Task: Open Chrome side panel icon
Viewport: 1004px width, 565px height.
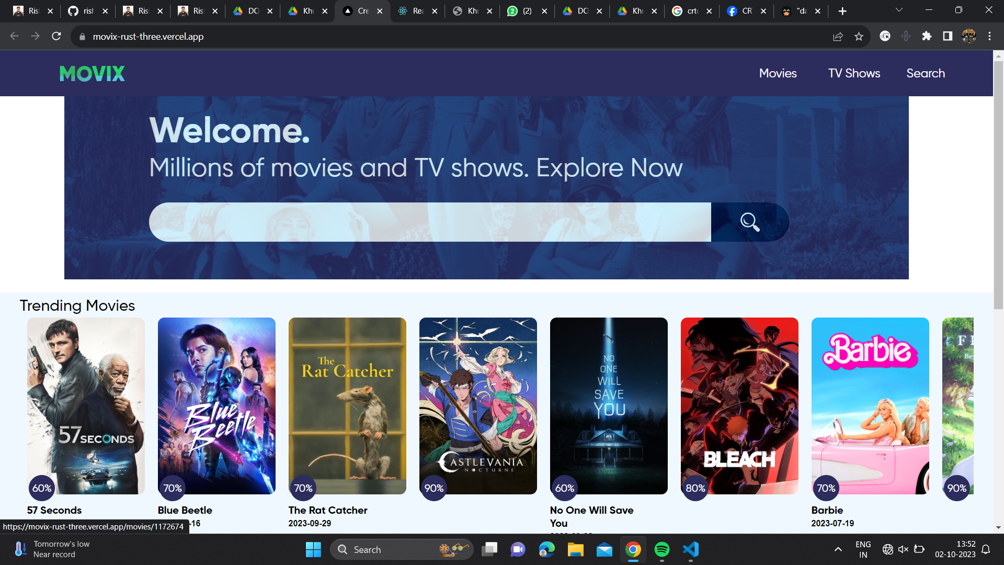Action: click(948, 36)
